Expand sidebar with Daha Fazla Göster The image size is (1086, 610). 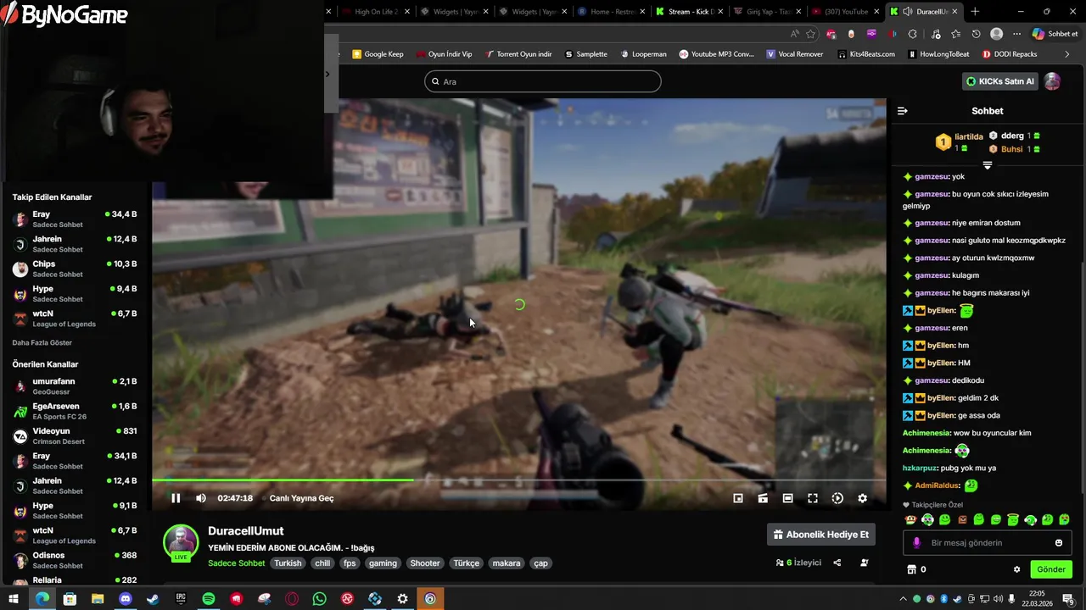42,343
